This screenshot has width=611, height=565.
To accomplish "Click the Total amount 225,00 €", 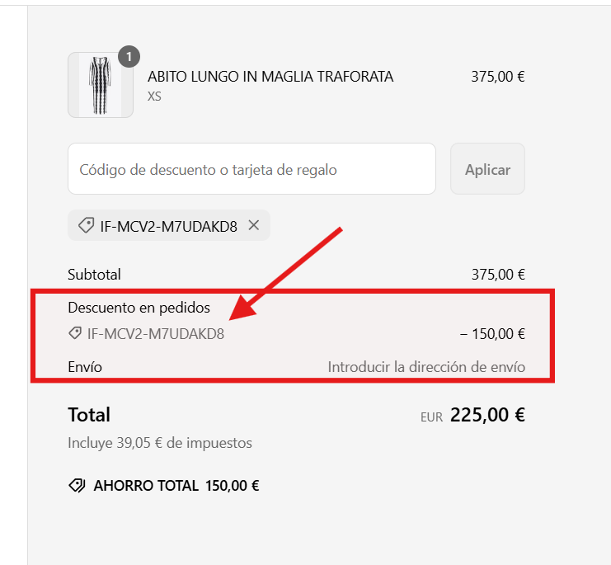I will [487, 415].
